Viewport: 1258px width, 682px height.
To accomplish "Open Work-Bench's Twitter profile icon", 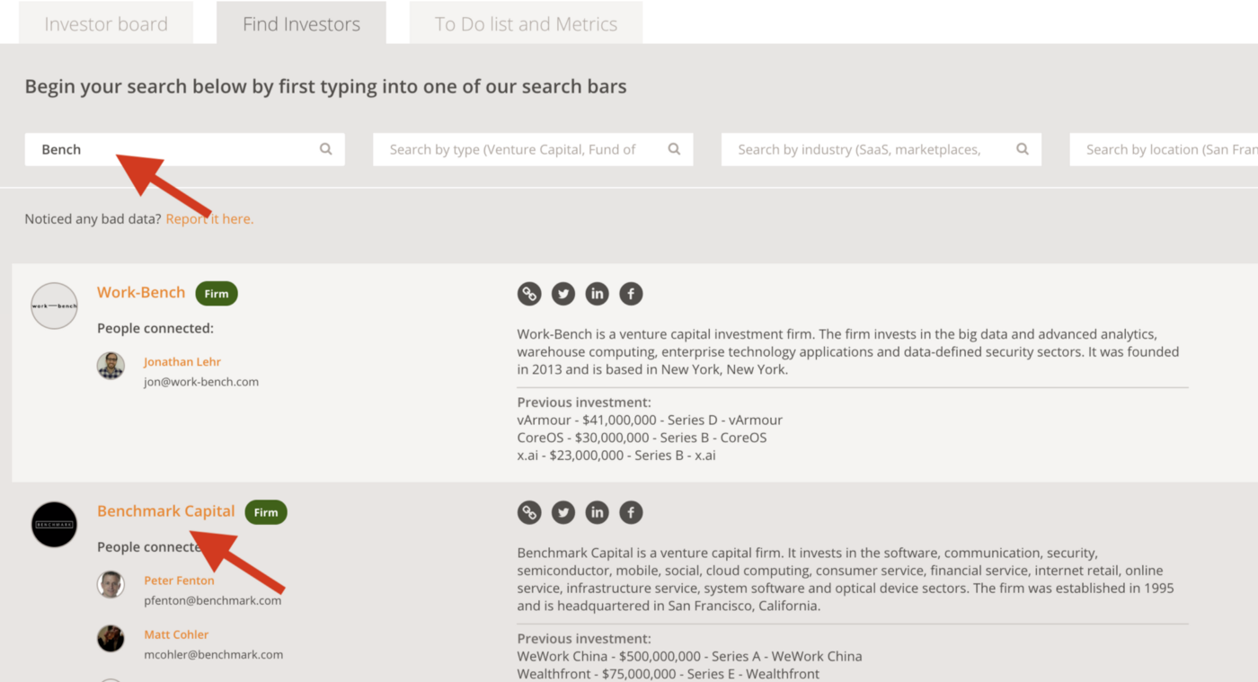I will coord(563,294).
